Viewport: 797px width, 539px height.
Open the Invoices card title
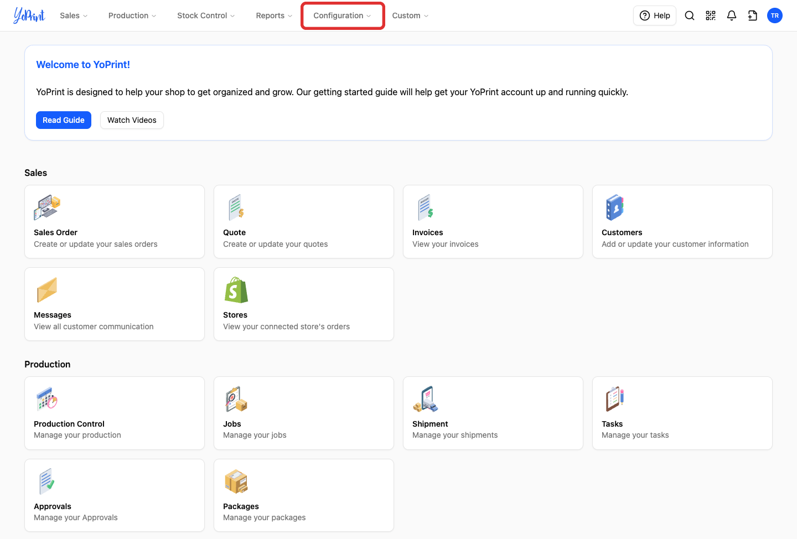[428, 232]
